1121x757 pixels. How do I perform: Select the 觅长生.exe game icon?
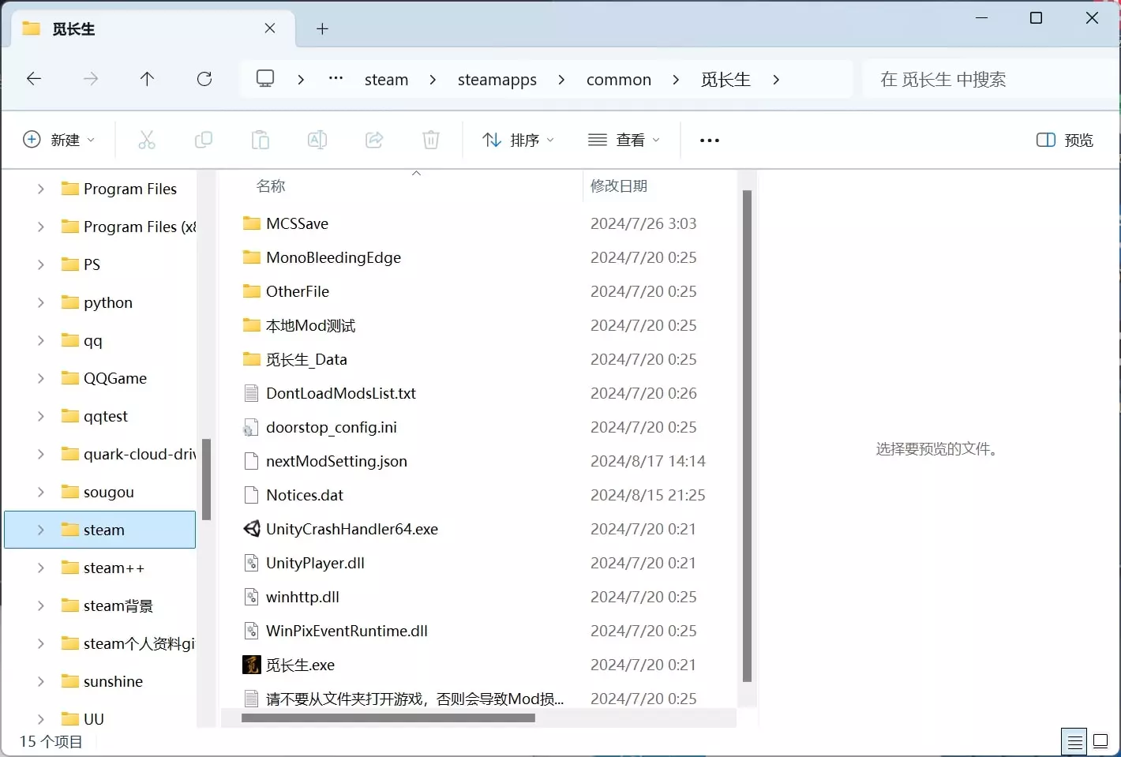(252, 665)
